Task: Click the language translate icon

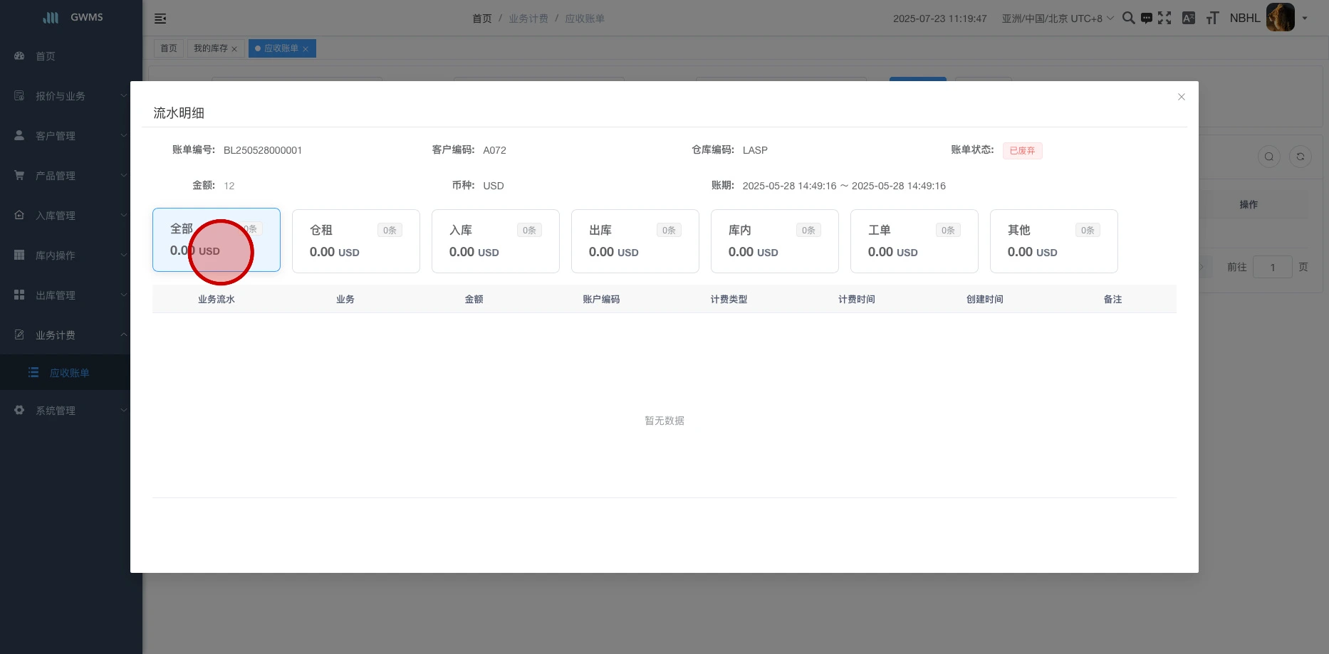Action: coord(1188,18)
